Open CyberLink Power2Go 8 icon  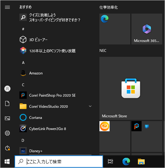point(23,129)
